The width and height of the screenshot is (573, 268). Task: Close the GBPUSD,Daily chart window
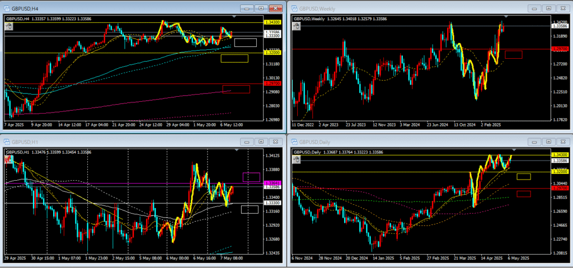click(x=563, y=141)
